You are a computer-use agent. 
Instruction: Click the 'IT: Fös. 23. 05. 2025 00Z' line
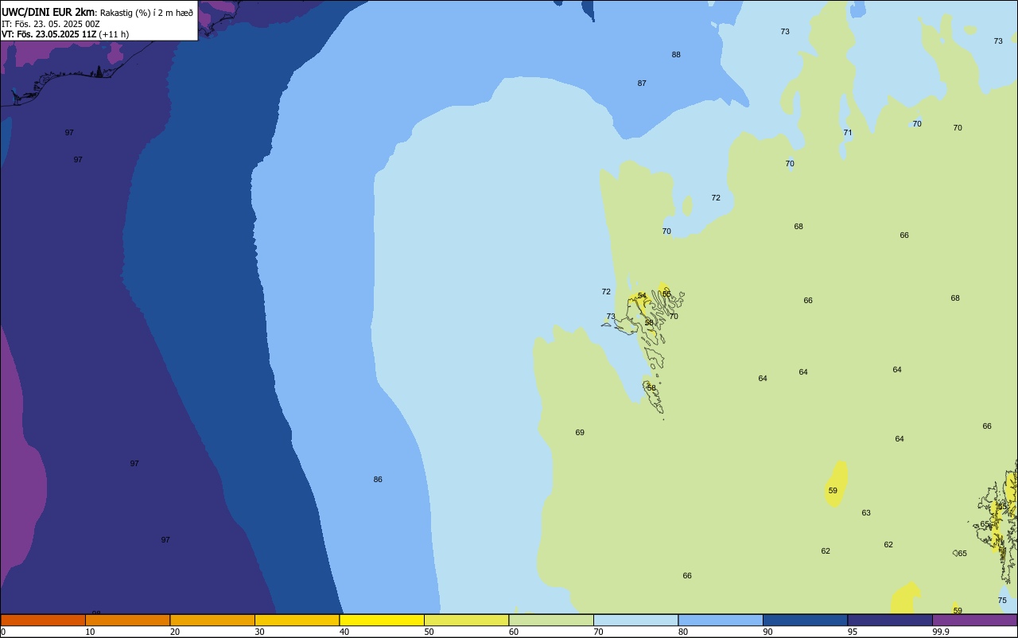pos(51,24)
